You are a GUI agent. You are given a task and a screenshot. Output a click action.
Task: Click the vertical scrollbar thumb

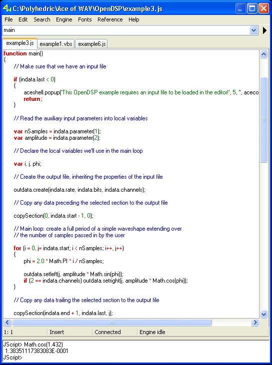point(263,120)
